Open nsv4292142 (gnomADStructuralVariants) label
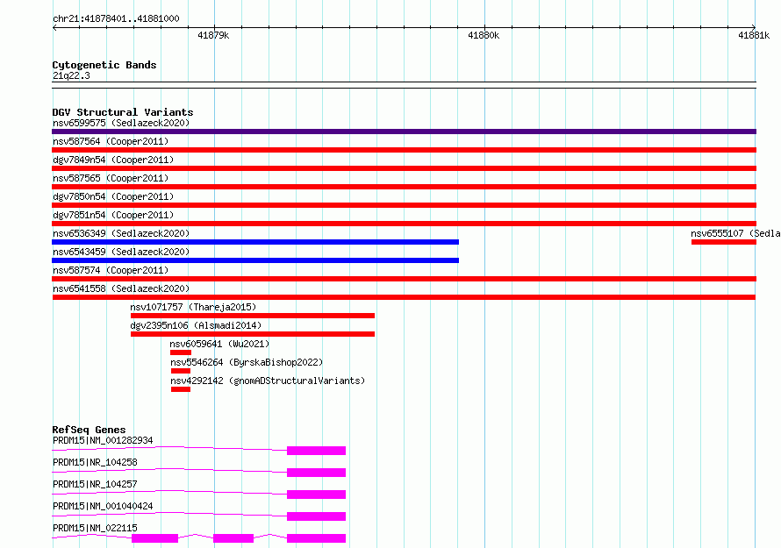Image resolution: width=781 pixels, height=548 pixels. tap(268, 381)
